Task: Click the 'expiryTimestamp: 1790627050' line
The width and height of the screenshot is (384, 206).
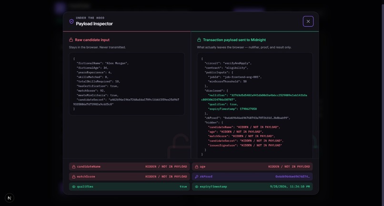Action: pos(232,109)
